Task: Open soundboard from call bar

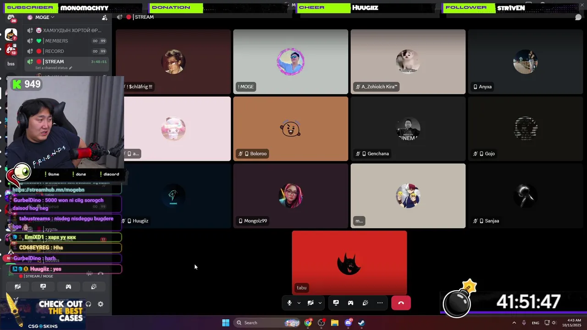Action: coord(365,303)
